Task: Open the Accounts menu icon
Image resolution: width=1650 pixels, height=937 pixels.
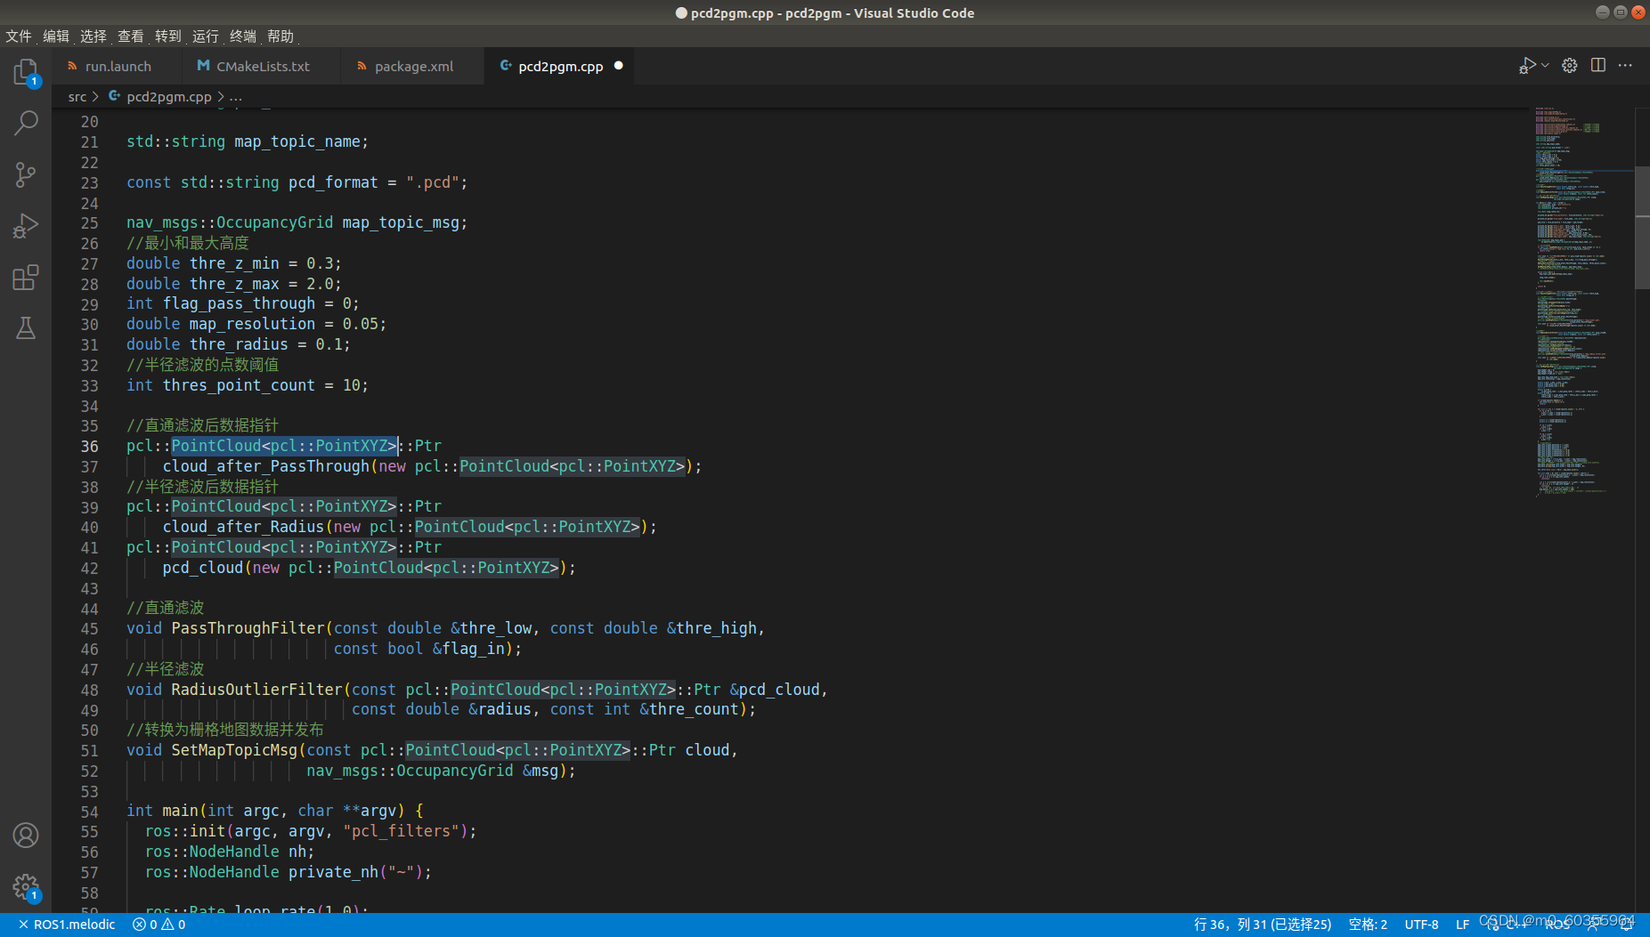Action: pyautogui.click(x=26, y=836)
